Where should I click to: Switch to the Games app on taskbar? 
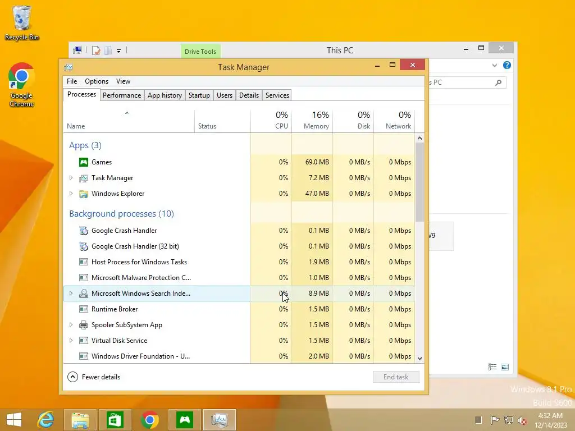[x=184, y=420]
